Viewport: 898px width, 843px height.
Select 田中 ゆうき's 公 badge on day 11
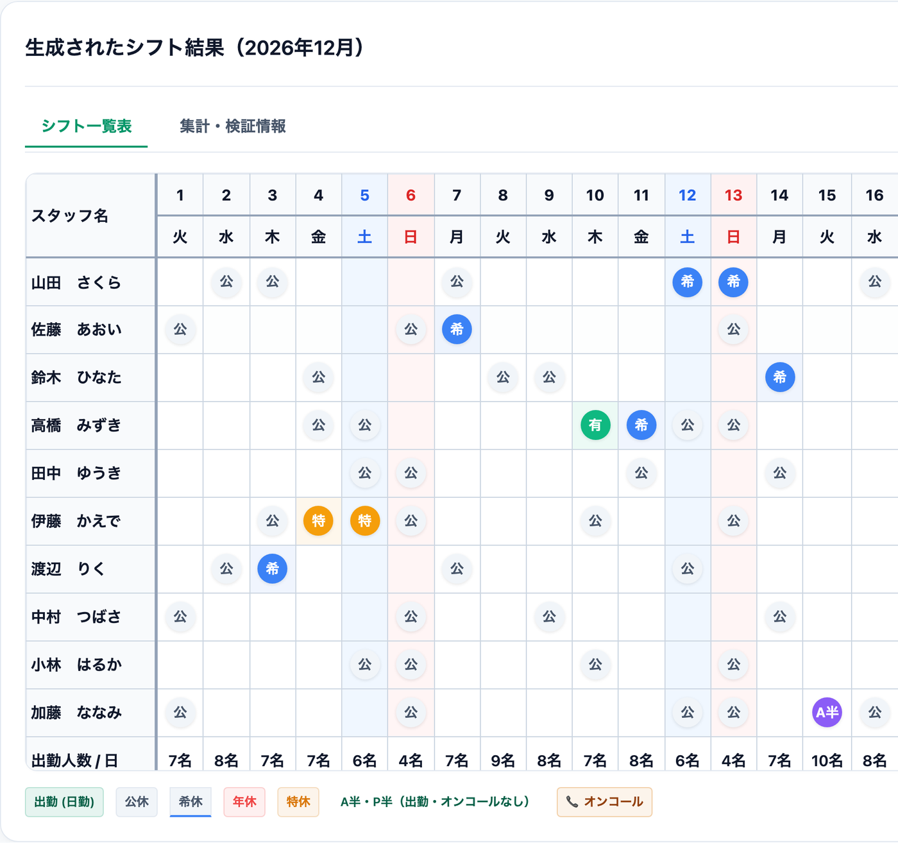[641, 473]
